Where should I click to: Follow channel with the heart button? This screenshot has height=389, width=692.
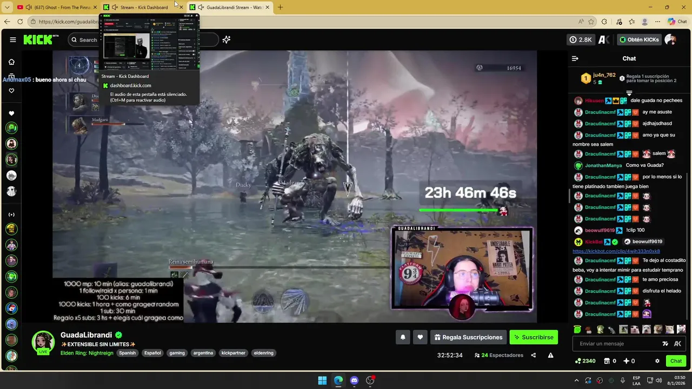coord(420,337)
